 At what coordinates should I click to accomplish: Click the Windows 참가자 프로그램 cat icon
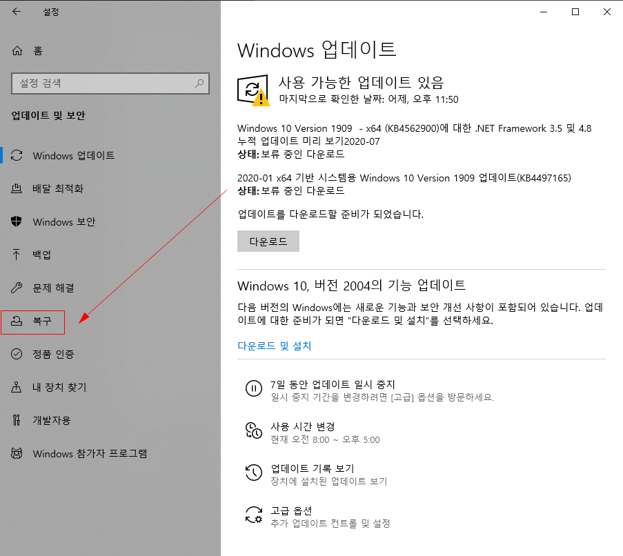pos(17,453)
